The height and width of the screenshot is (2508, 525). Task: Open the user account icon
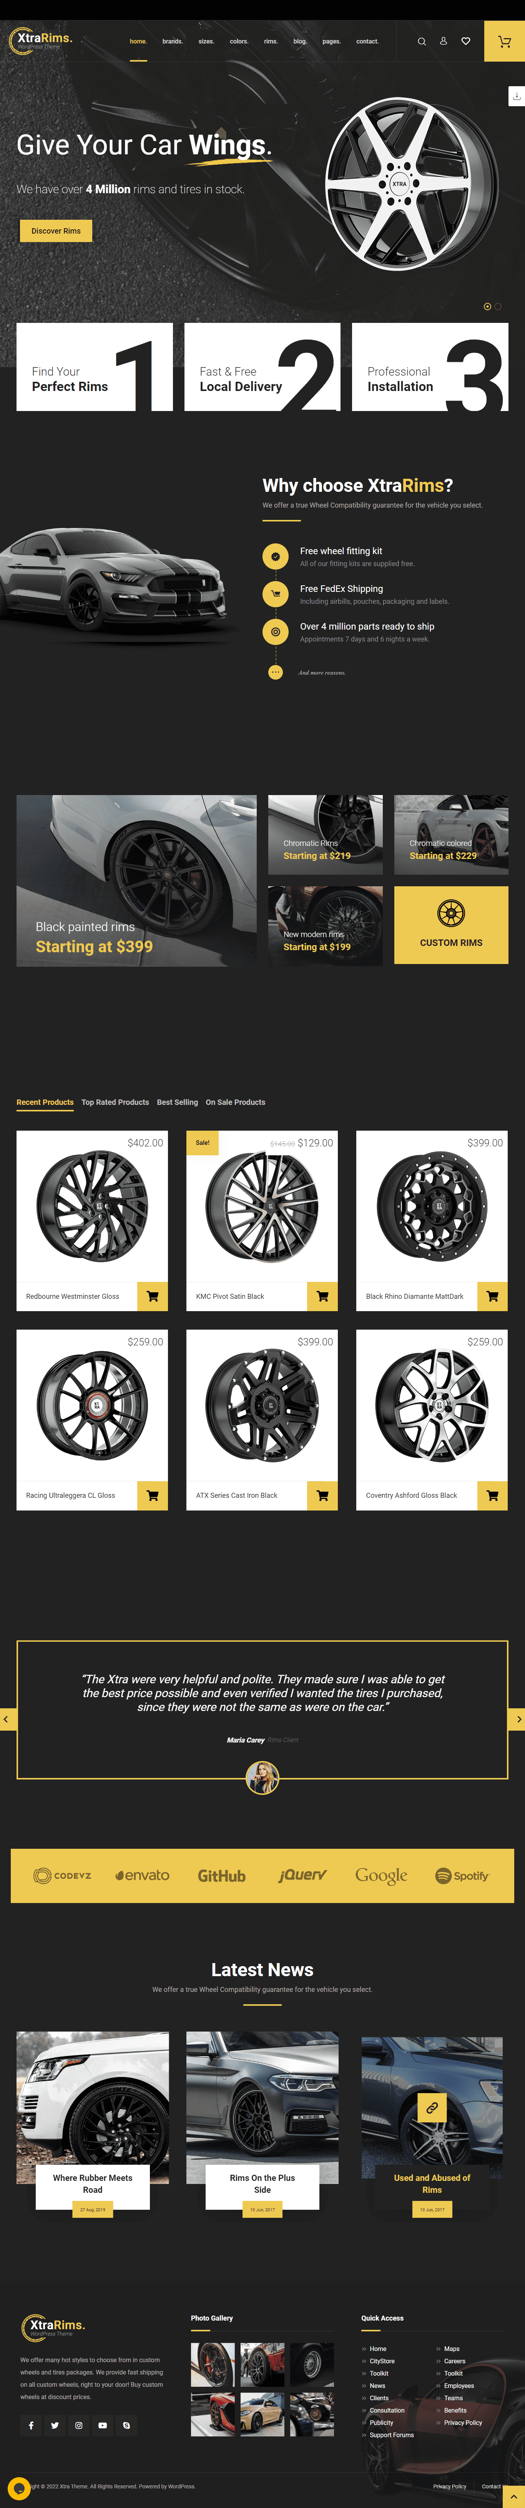(444, 41)
